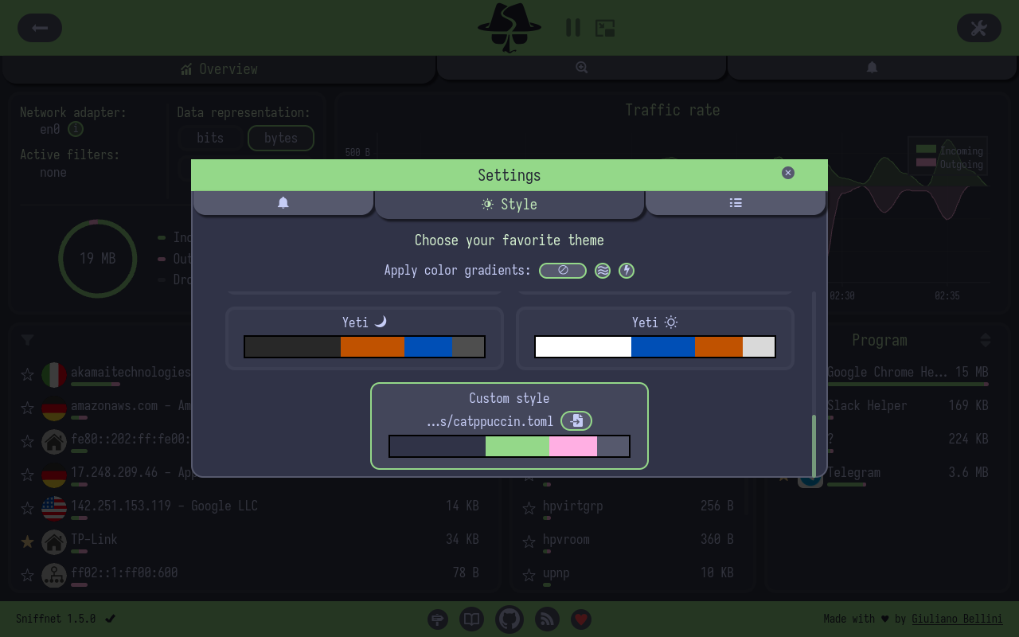Click the Incoming legend entry
Image resolution: width=1019 pixels, height=637 pixels.
click(x=950, y=150)
